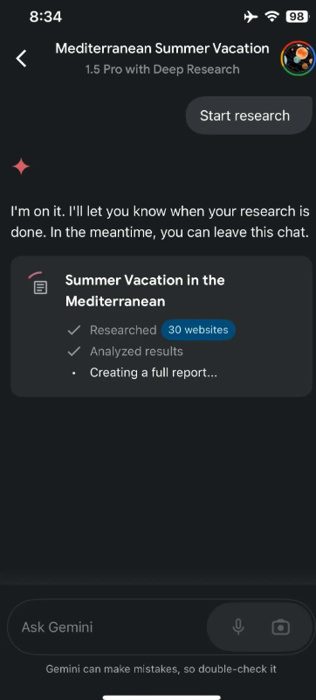Image resolution: width=316 pixels, height=700 pixels.
Task: Tap the airplane mode status icon
Action: 251,17
